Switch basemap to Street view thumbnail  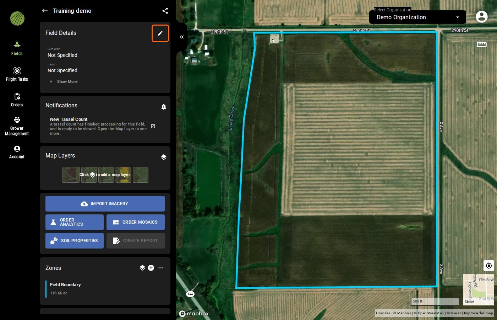point(479,289)
